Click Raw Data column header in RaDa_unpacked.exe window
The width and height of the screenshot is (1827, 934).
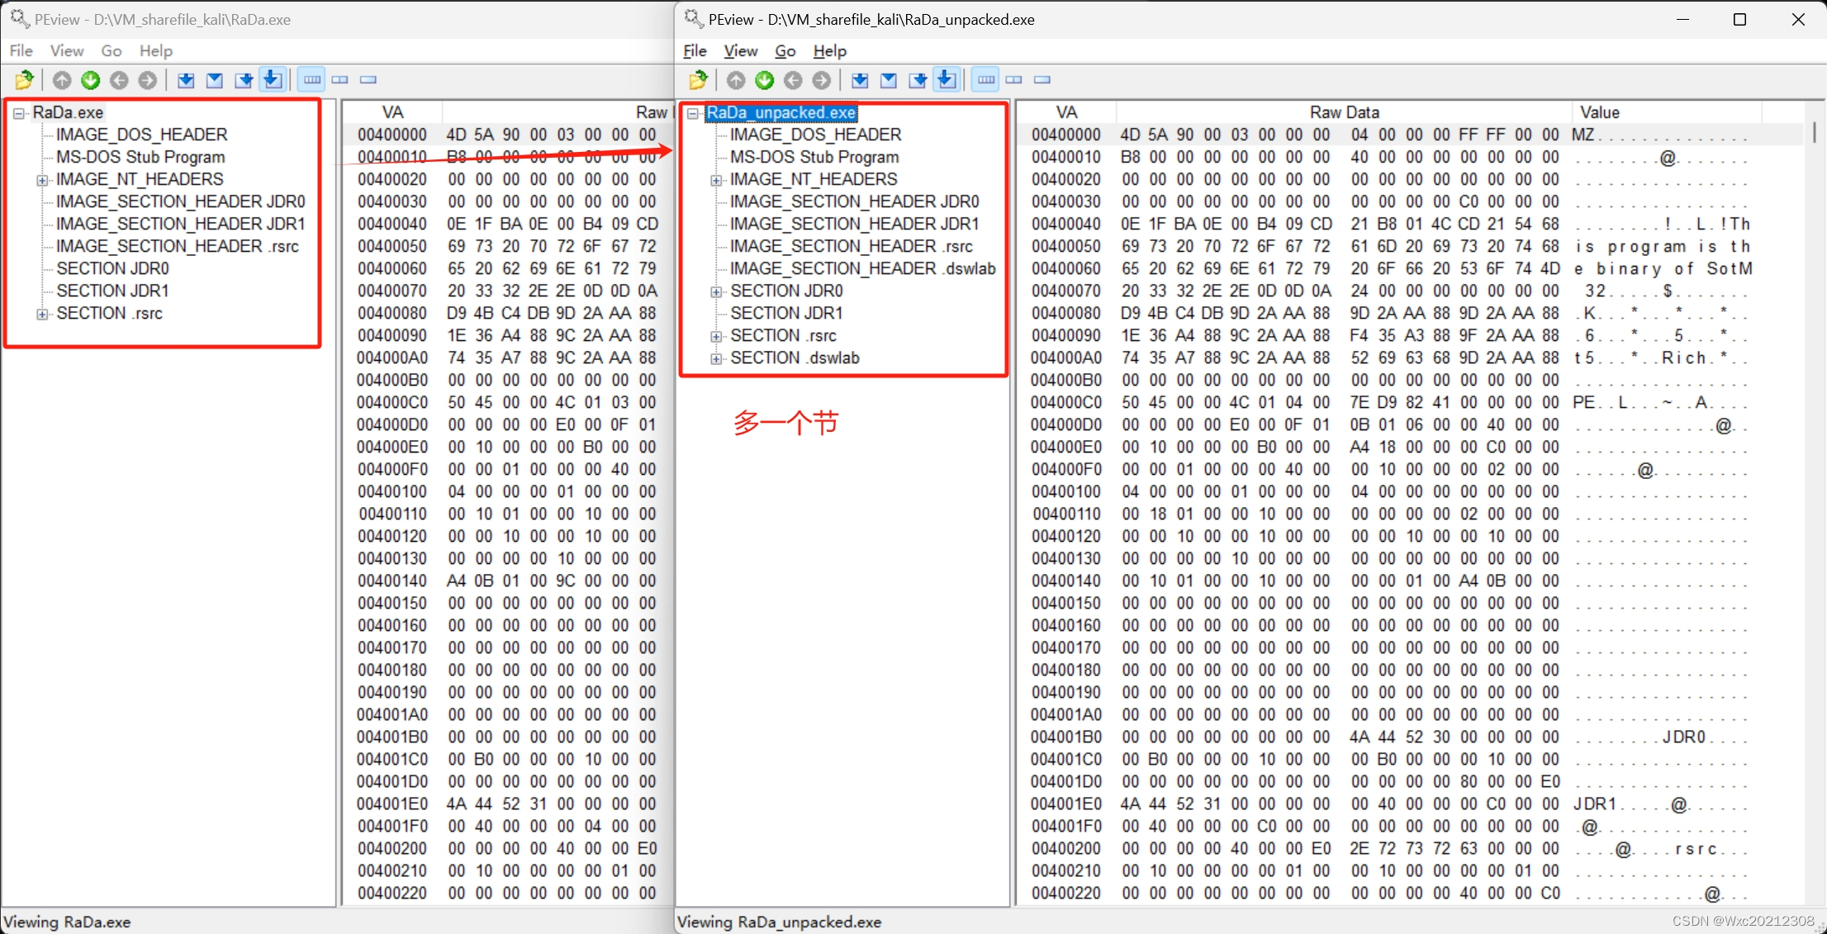click(x=1344, y=112)
